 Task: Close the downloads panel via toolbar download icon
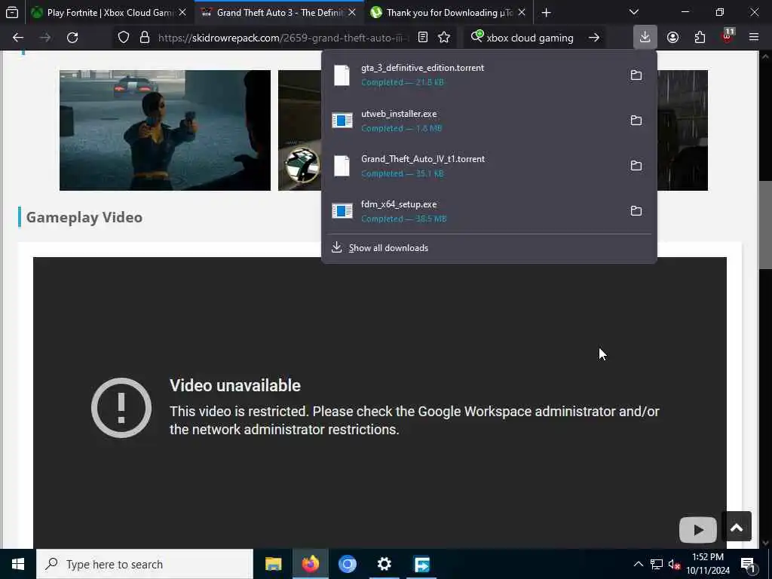coord(645,38)
